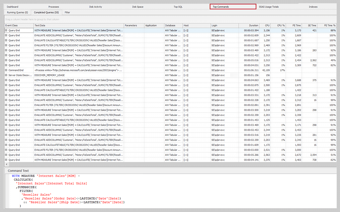Go to the Top SQL tab
Viewport: 340px width, 212px height.
tap(178, 7)
